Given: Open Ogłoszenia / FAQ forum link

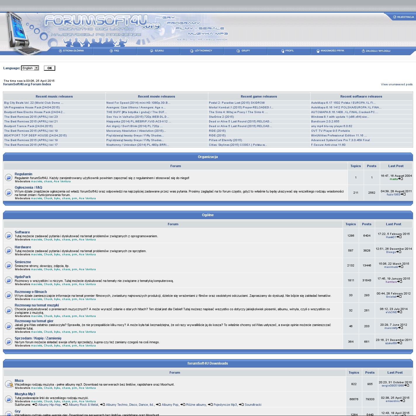Looking at the screenshot, I should (28, 188).
